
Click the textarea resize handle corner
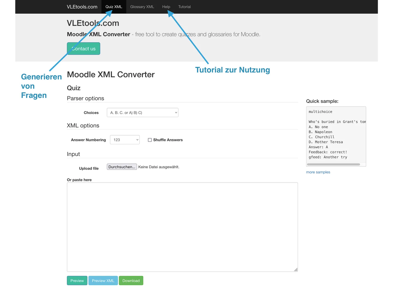(296, 270)
